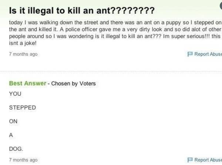222x165 pixels.
Task: Open the question title about killing an ant
Action: (x=82, y=10)
